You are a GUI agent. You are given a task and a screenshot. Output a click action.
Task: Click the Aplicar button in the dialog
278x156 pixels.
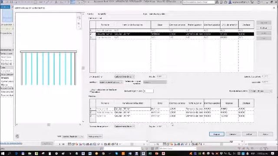coord(249,134)
